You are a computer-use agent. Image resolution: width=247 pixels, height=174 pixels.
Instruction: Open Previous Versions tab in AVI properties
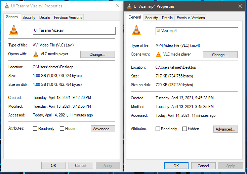click(68, 18)
